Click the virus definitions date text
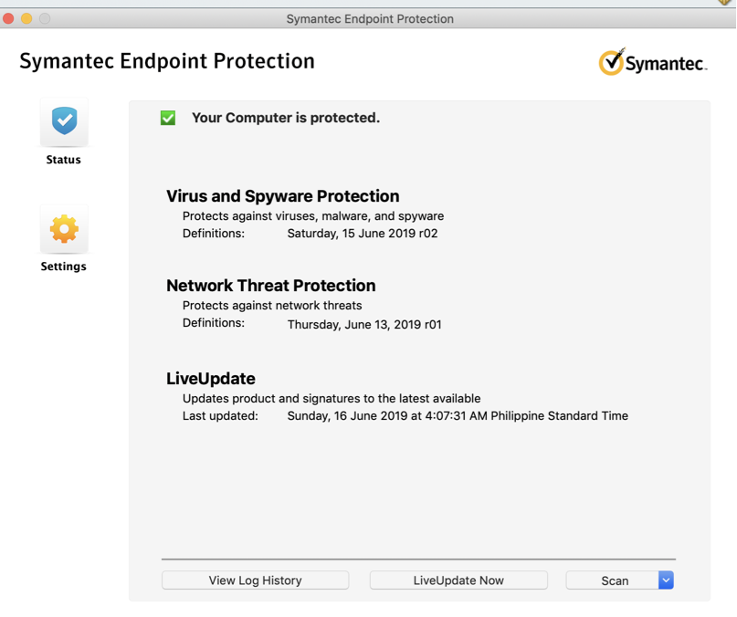Viewport: 737px width, 617px height. coord(363,234)
